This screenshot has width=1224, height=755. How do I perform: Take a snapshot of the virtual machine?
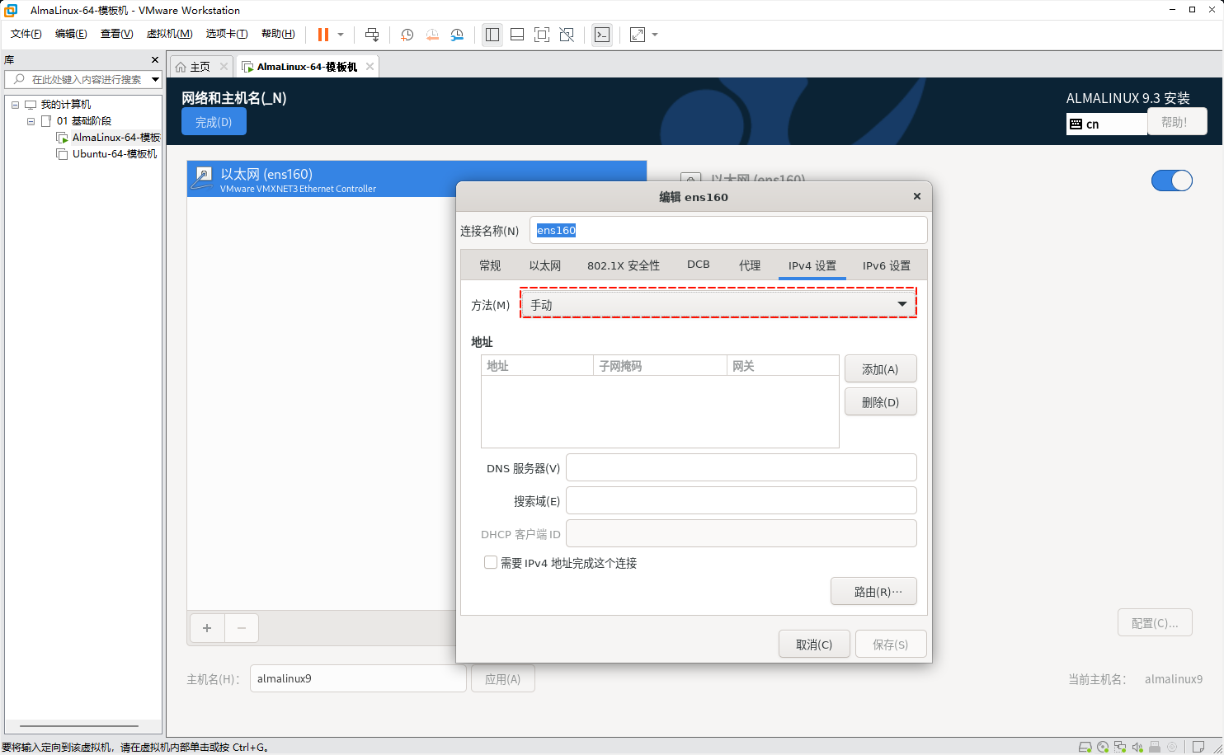click(407, 34)
